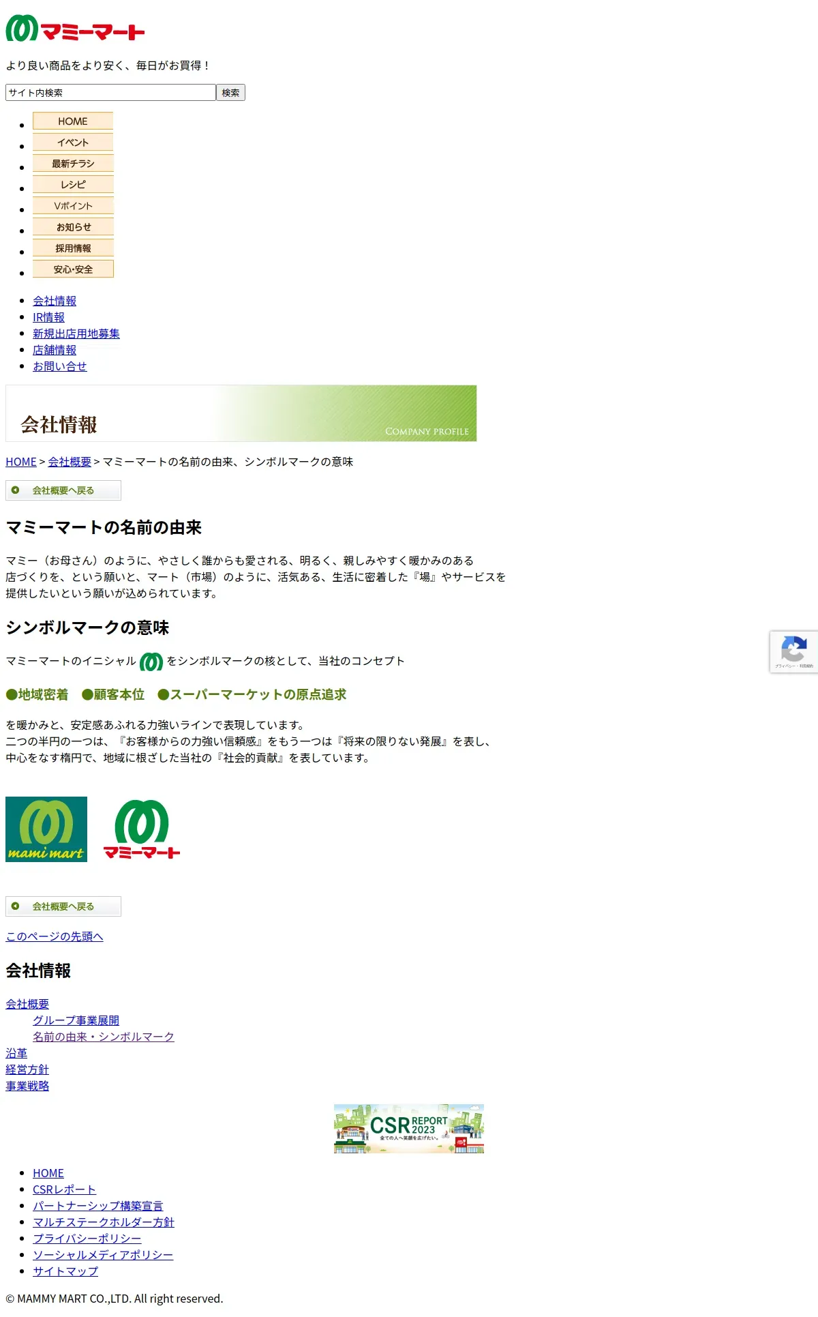Viewport: 818px width, 1317px height.
Task: Open the Vポイント navigation button
Action: [73, 205]
